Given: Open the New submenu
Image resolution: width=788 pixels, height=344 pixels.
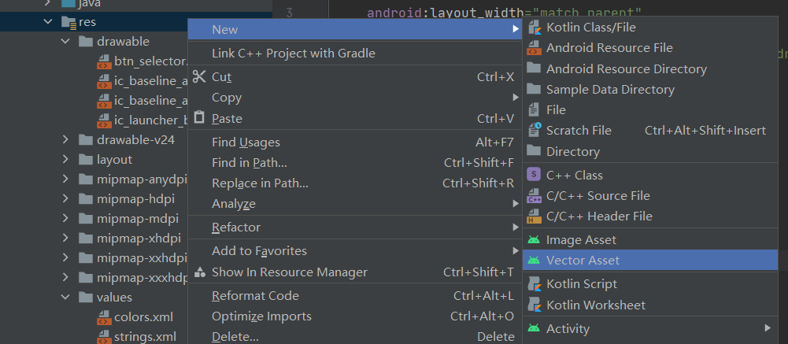Looking at the screenshot, I should [355, 30].
